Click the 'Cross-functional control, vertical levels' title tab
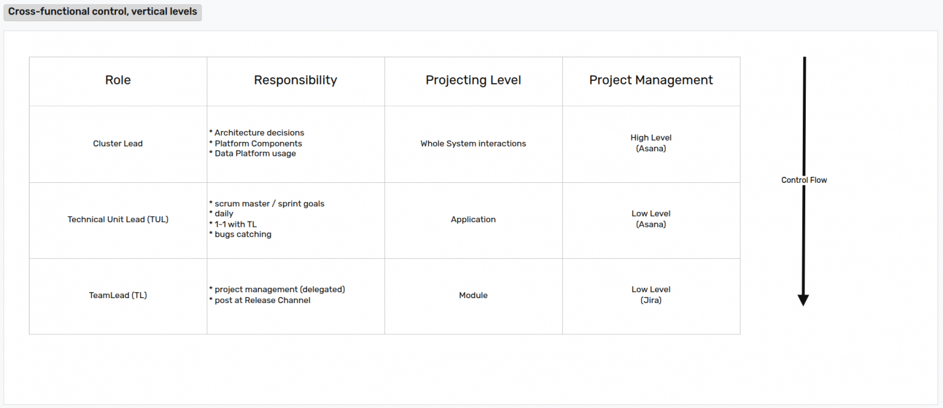The height and width of the screenshot is (408, 943). click(x=102, y=12)
